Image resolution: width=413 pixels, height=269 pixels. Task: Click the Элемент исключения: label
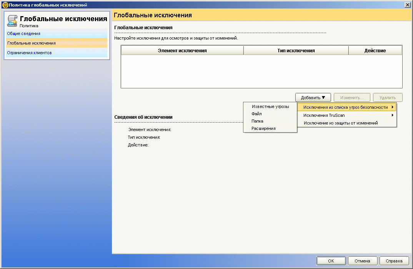[150, 130]
